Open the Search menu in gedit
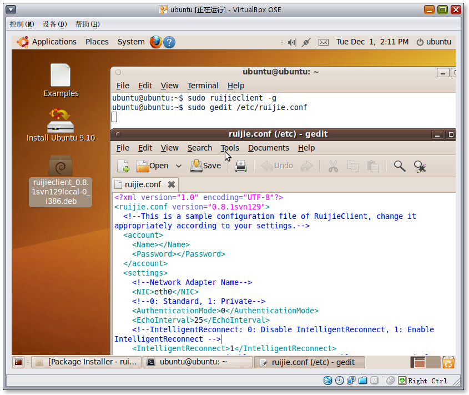 [x=200, y=148]
